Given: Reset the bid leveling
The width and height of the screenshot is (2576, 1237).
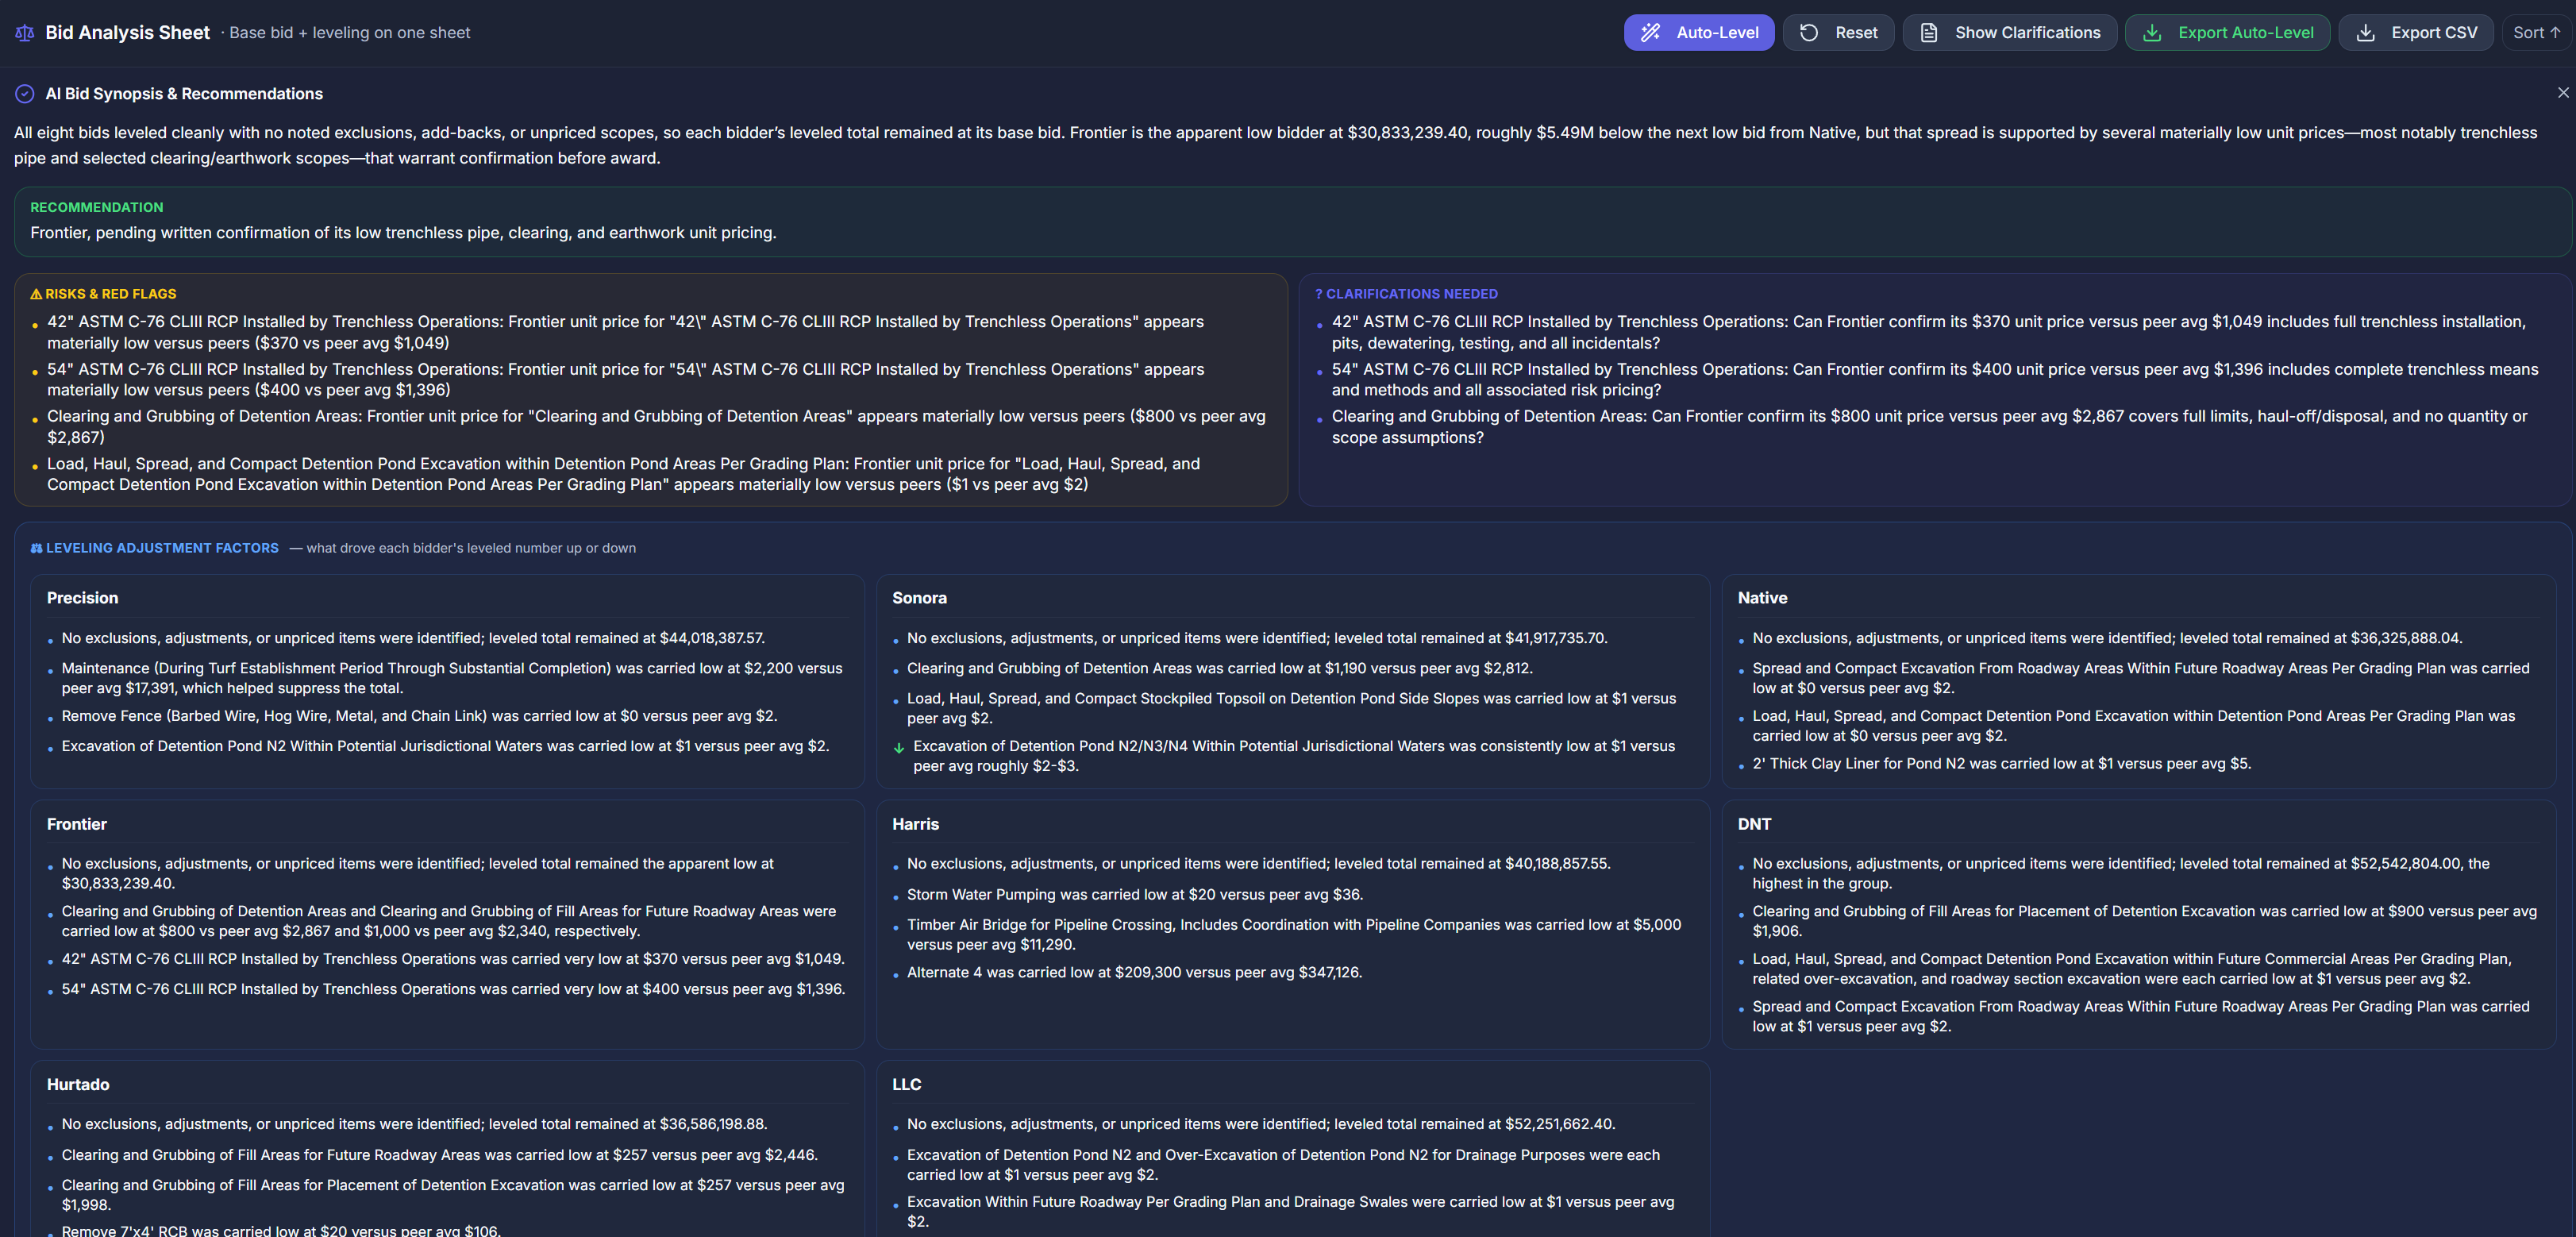Looking at the screenshot, I should 1838,33.
